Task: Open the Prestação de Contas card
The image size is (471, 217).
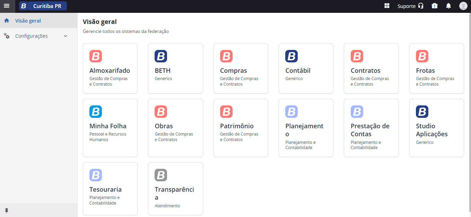Action: click(x=371, y=128)
